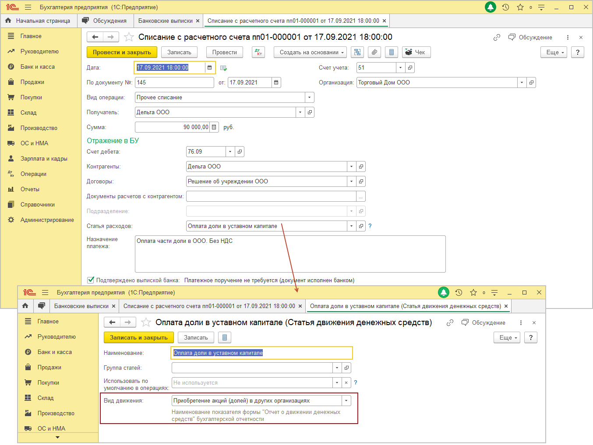Click the Назначение платежа text area

290,254
